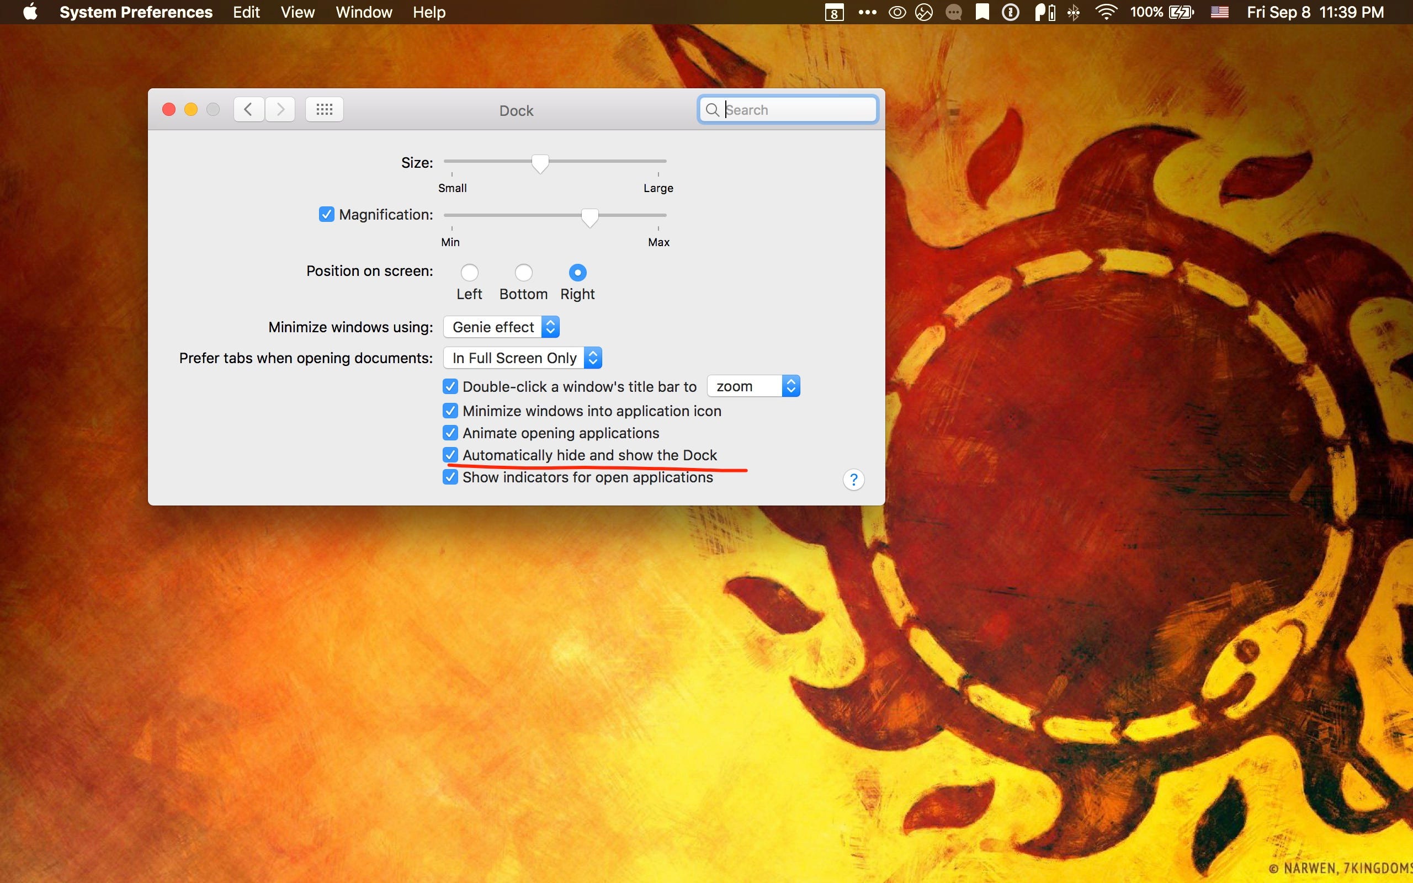This screenshot has width=1413, height=883.
Task: Open the Apple menu
Action: 30,12
